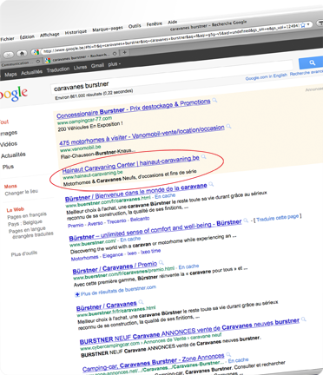The width and height of the screenshot is (323, 375).
Task: Click the stop loading X button
Action: pyautogui.click(x=9, y=55)
